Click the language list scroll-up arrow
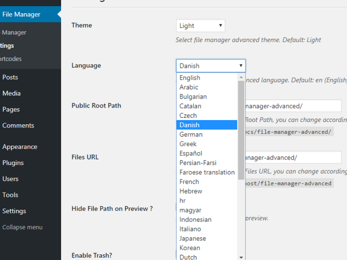The image size is (347, 260). point(241,77)
